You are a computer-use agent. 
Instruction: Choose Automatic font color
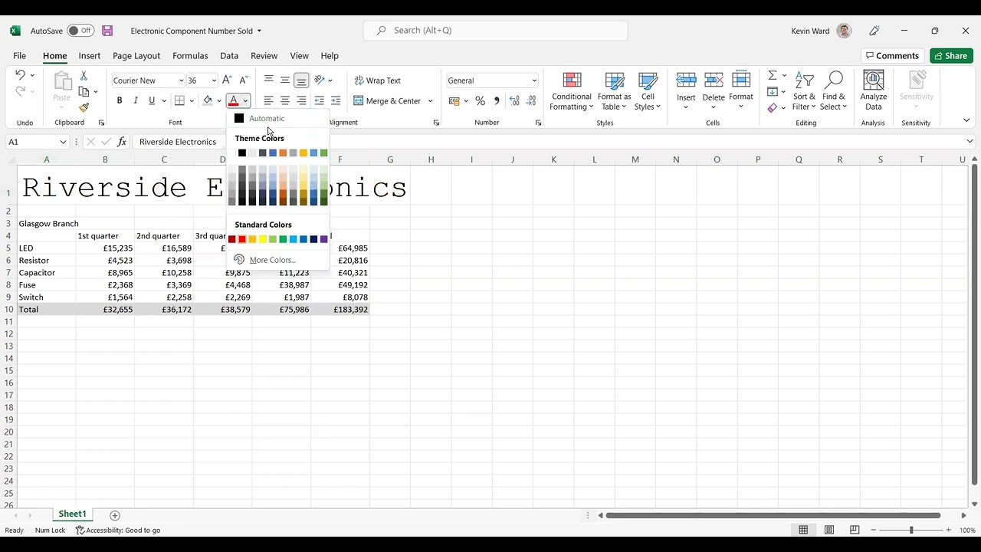tap(267, 118)
